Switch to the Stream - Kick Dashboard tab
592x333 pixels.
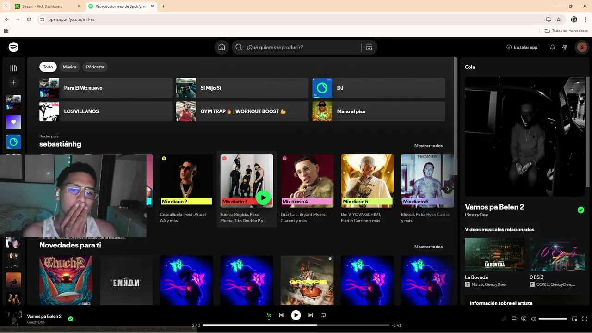click(x=47, y=6)
